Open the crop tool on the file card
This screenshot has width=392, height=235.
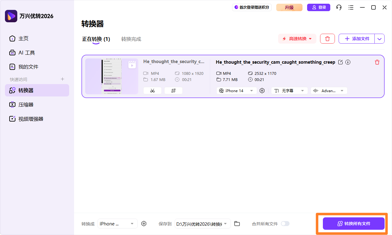(173, 90)
